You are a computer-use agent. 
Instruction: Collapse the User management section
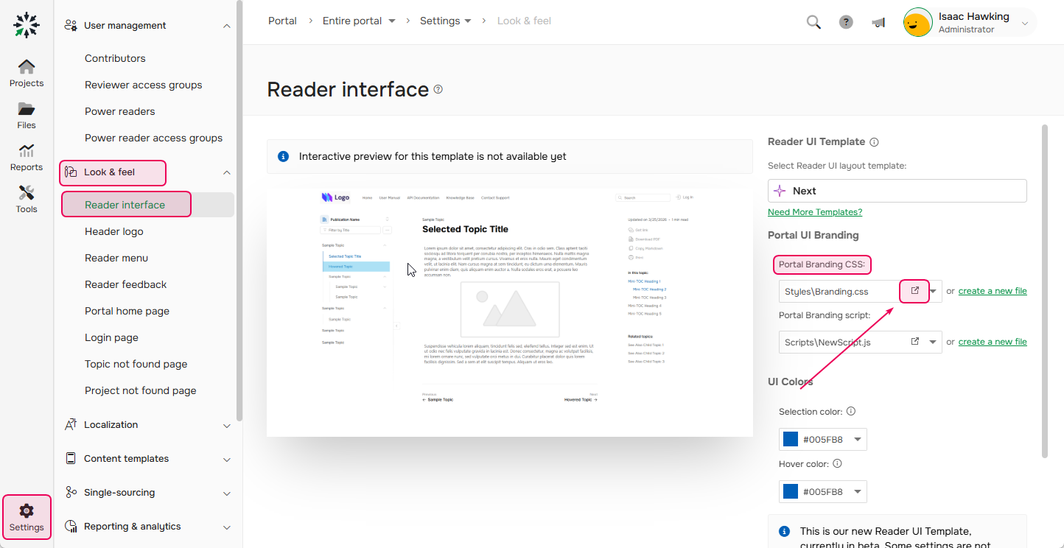226,26
